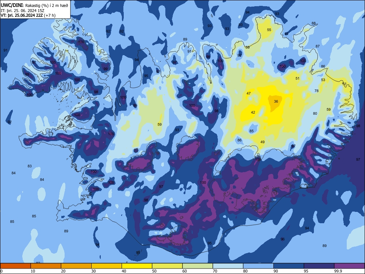Select humidity value 47 on the map
Viewport: 365px width, 274px height.
[x=249, y=93]
